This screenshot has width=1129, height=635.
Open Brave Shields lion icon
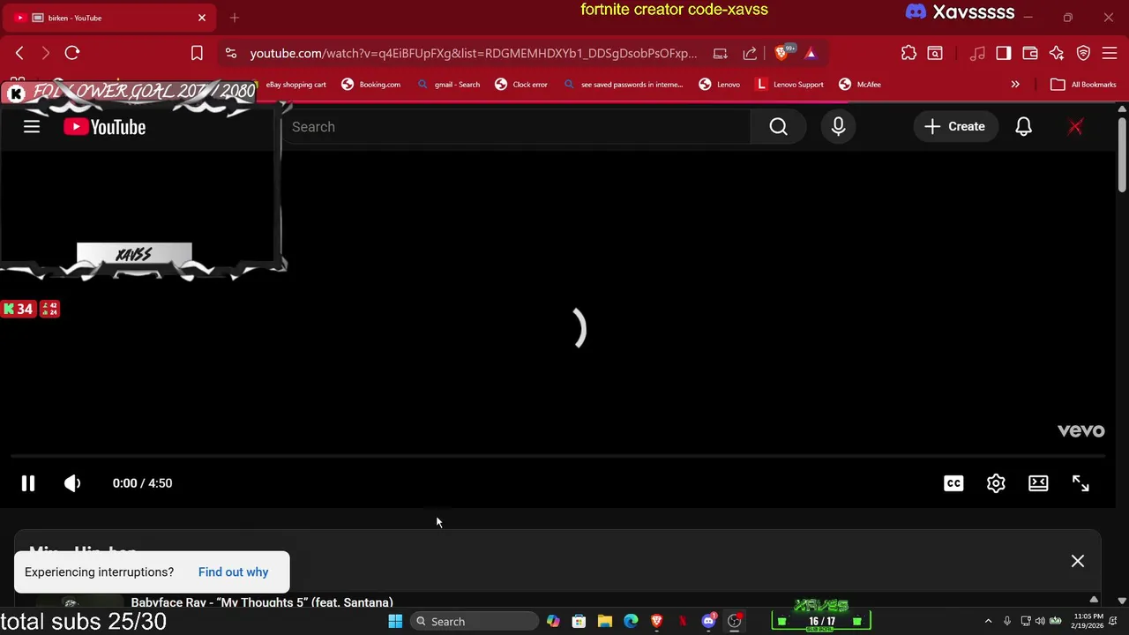coord(782,53)
